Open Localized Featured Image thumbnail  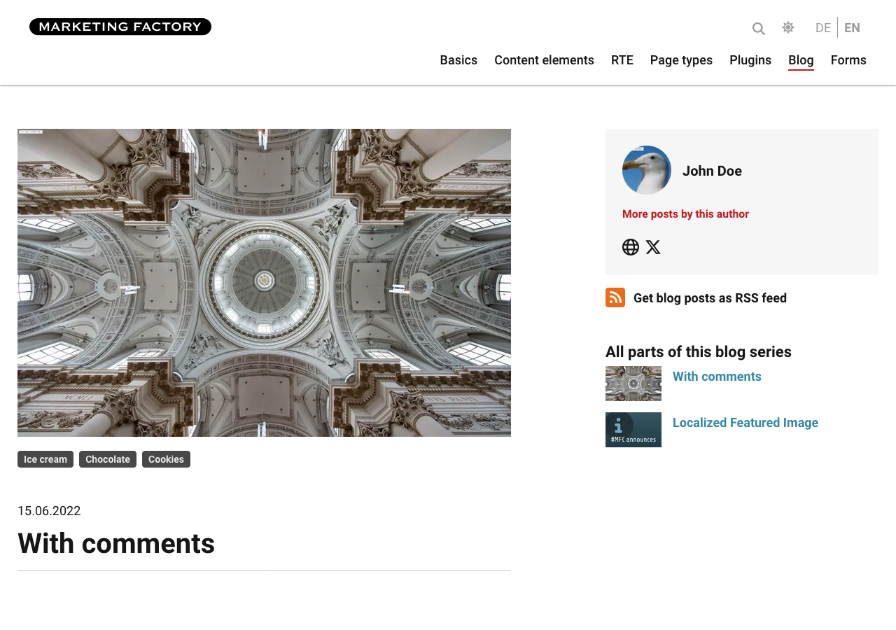point(633,430)
